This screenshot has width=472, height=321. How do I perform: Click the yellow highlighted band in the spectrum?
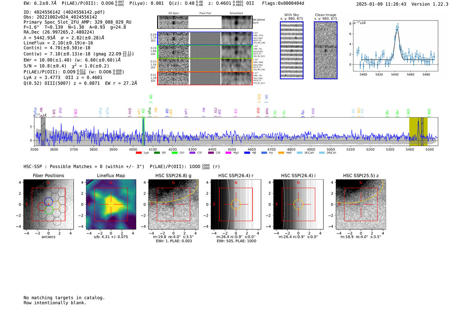click(418, 132)
